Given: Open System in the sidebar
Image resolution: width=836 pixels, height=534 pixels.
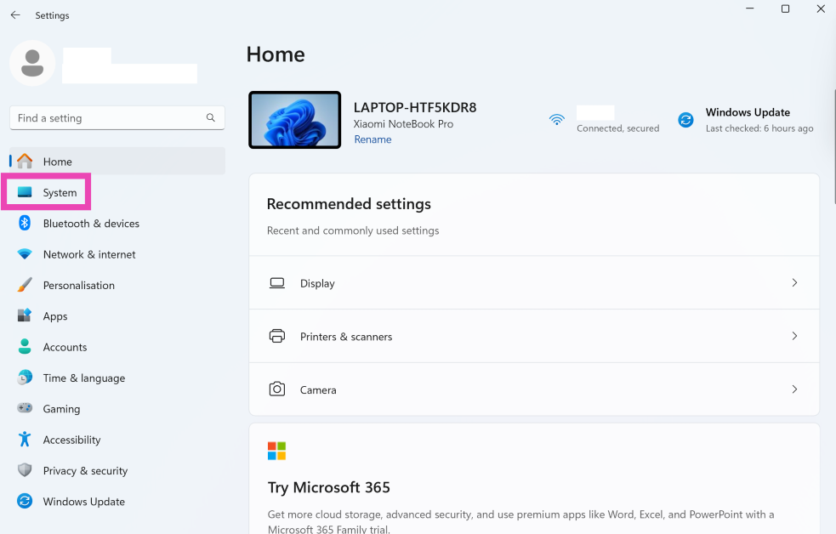Looking at the screenshot, I should click(60, 193).
